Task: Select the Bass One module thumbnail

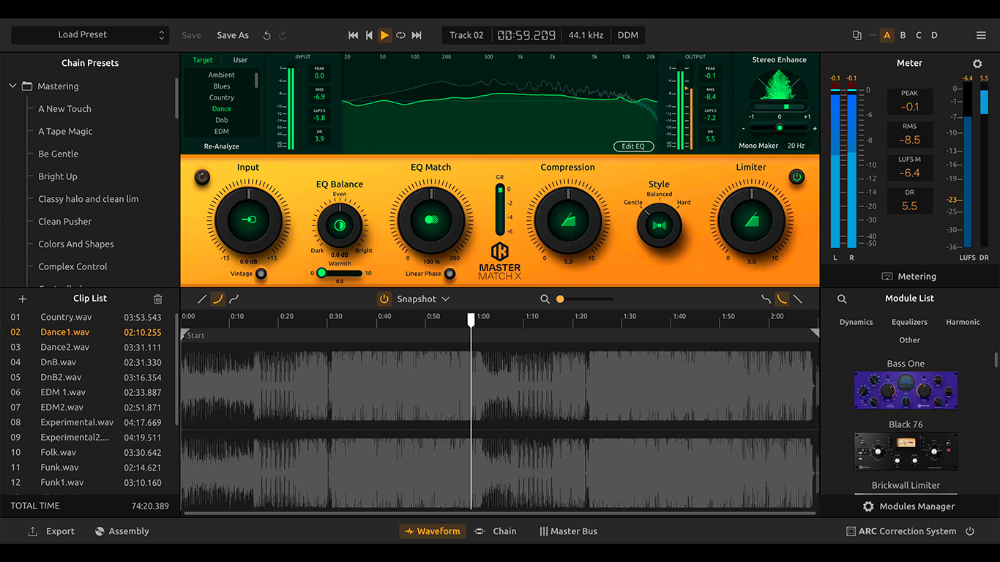Action: (x=906, y=390)
